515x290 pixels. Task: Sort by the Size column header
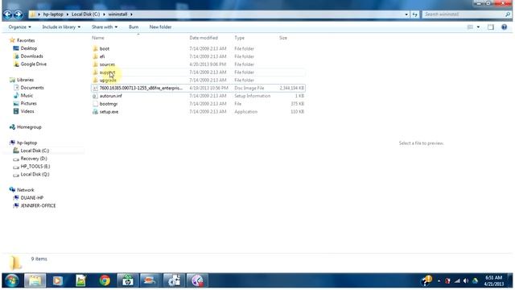coord(283,38)
